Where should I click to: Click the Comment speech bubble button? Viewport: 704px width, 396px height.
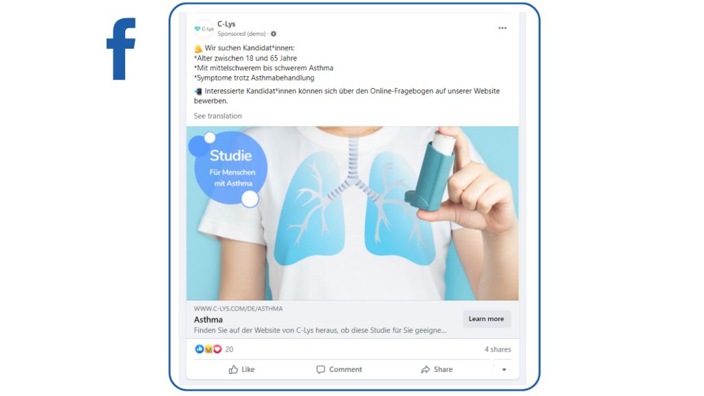click(x=339, y=369)
